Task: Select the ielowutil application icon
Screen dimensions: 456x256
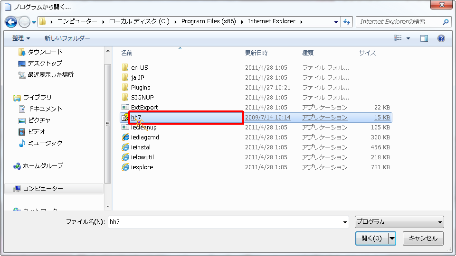Action: coord(125,157)
